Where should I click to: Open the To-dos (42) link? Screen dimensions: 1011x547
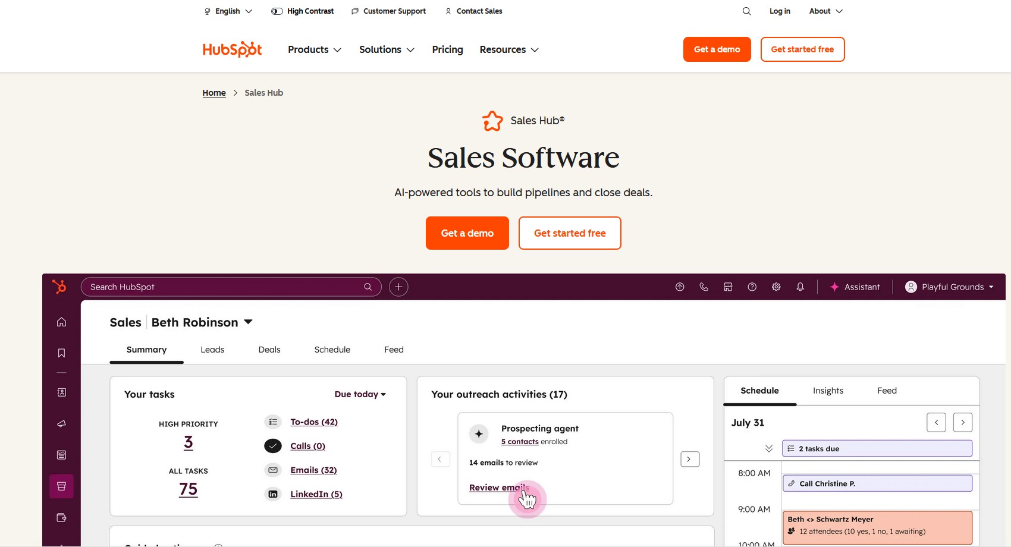(x=314, y=422)
